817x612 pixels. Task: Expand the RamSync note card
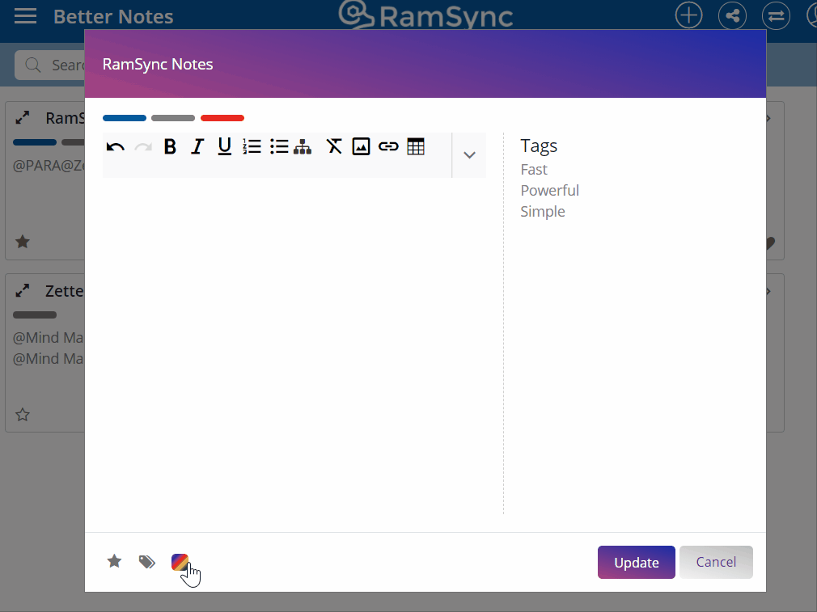pyautogui.click(x=23, y=118)
